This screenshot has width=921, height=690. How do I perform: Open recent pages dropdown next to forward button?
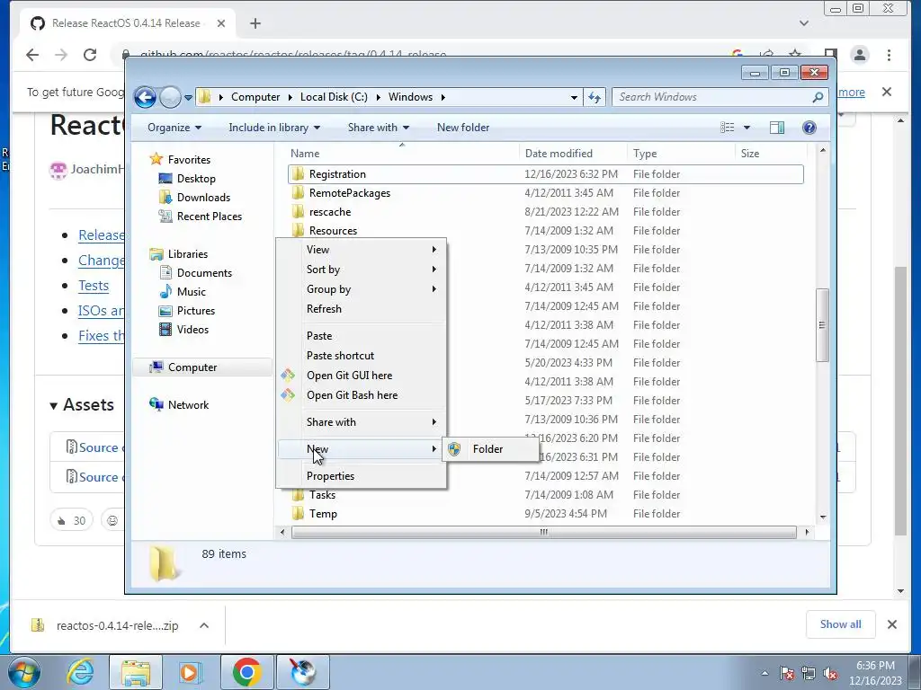pos(188,97)
